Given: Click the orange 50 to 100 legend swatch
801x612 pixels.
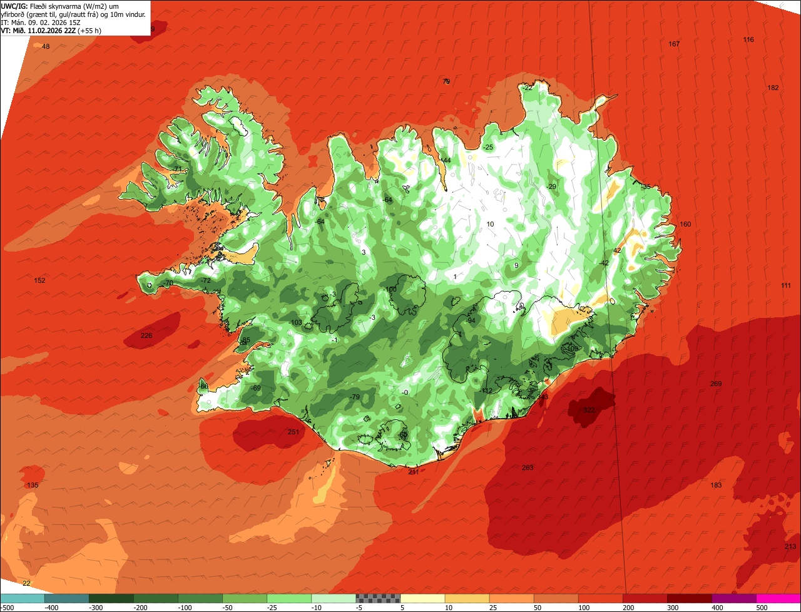Looking at the screenshot, I should (556, 598).
